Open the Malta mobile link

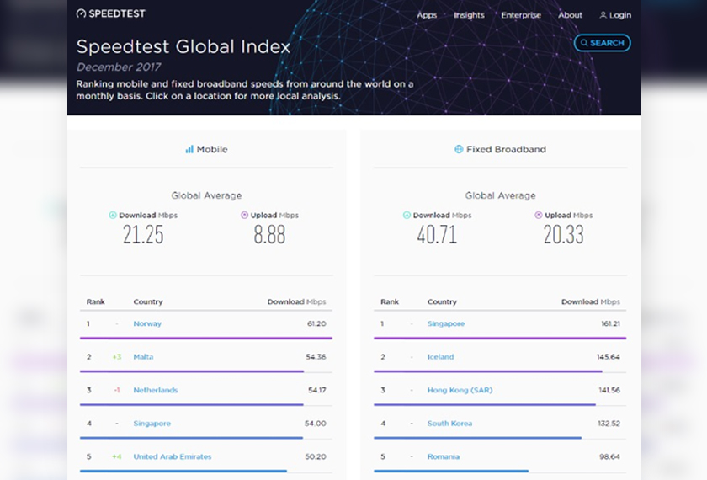(x=143, y=356)
